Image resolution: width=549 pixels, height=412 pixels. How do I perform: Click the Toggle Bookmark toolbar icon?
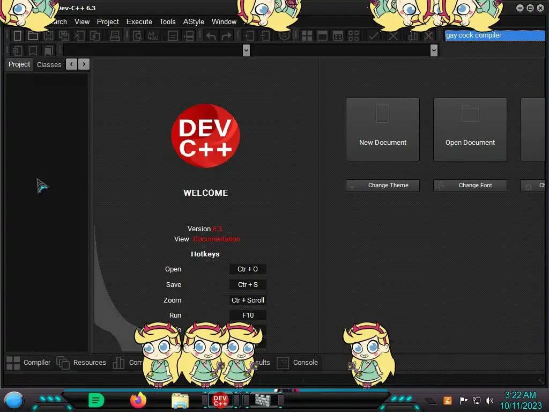(x=33, y=51)
